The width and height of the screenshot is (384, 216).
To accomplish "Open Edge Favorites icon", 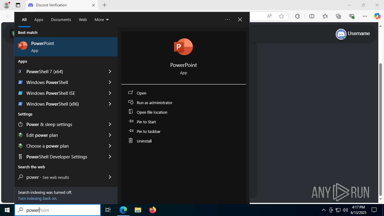I will [x=325, y=16].
